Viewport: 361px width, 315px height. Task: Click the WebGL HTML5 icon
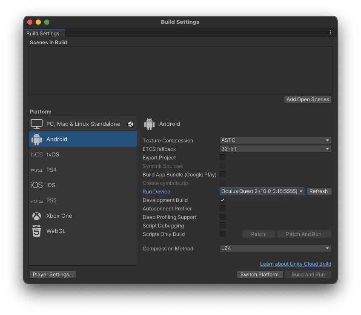37,231
